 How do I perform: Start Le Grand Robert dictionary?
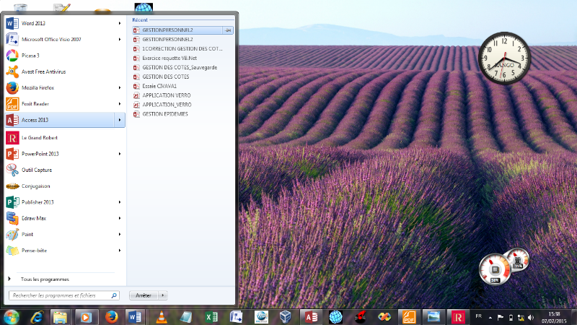coord(39,137)
